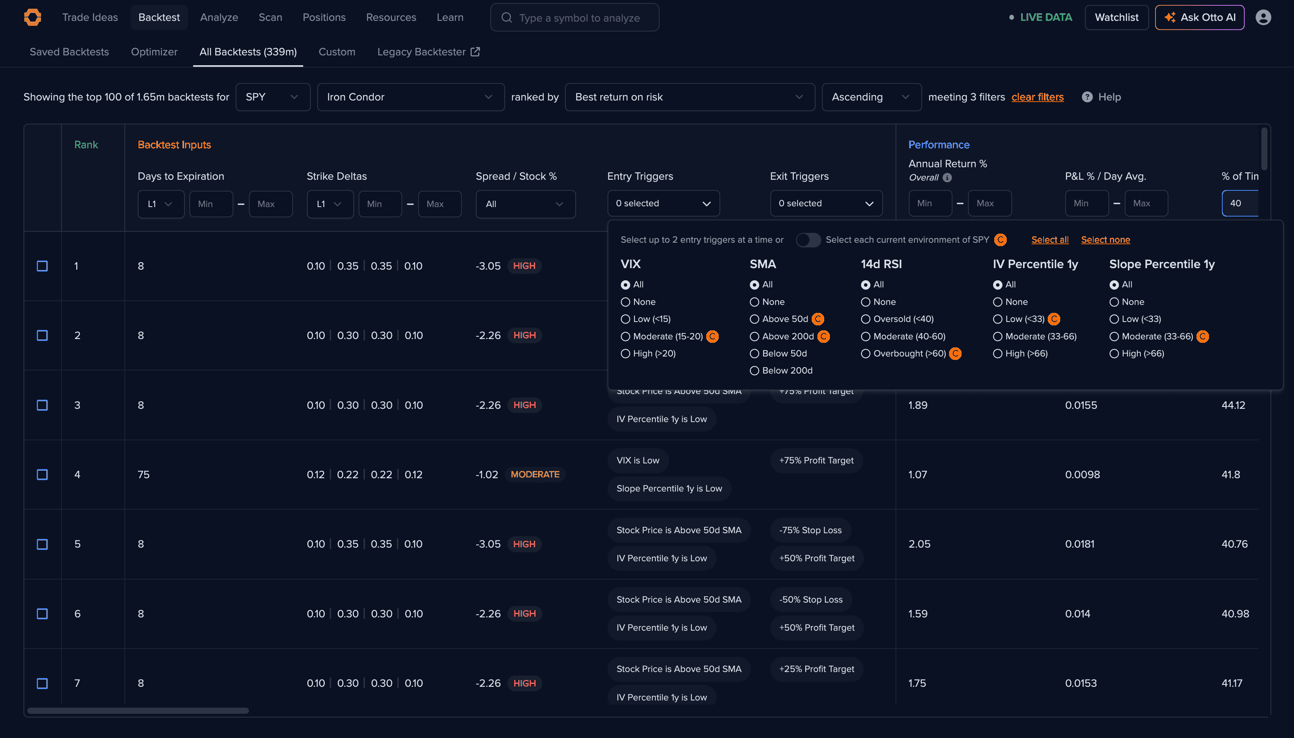Click Strike Deltas Max field
Screen dimensions: 1294x738
click(x=439, y=204)
